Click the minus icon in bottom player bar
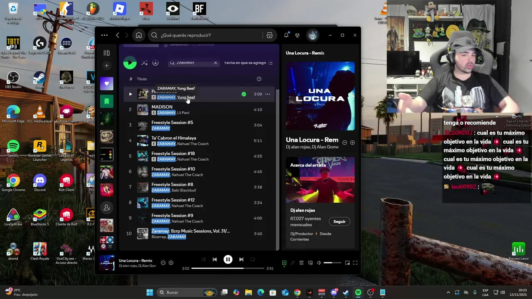Screen dimensions: 532x299 tap(163, 263)
